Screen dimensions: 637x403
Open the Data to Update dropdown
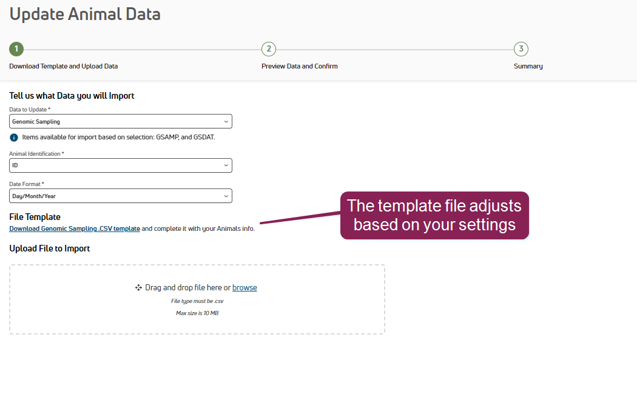(x=121, y=122)
